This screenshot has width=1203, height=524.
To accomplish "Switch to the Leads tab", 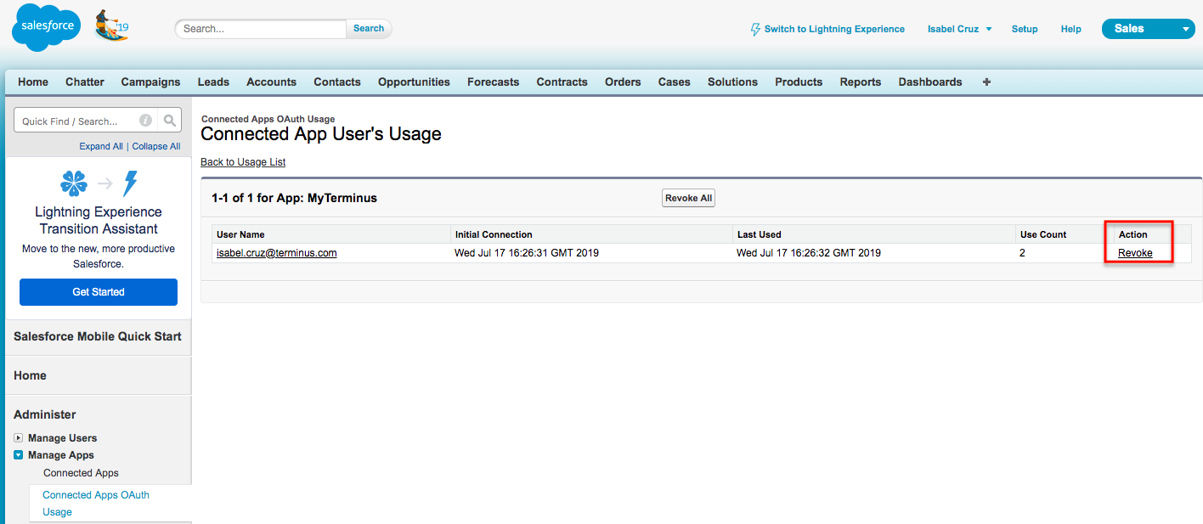I will tap(213, 82).
